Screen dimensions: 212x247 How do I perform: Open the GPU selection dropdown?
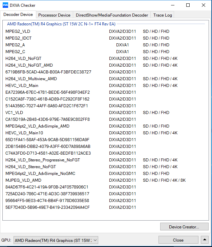tap(56, 240)
